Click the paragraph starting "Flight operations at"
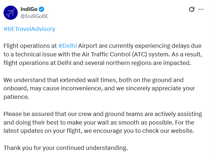Screen dimensions: 215x157 [102, 54]
